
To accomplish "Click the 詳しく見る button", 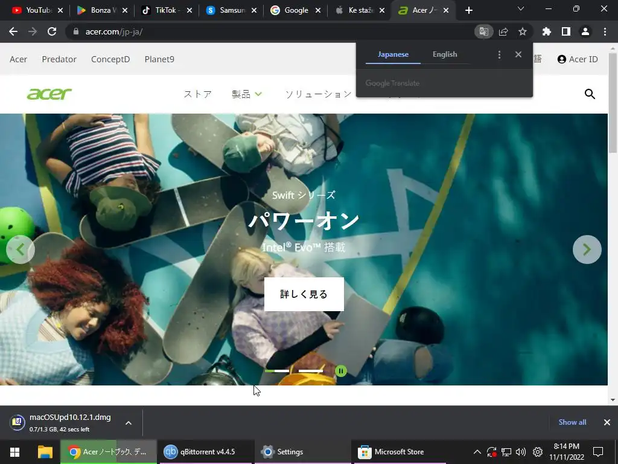I will pyautogui.click(x=304, y=294).
